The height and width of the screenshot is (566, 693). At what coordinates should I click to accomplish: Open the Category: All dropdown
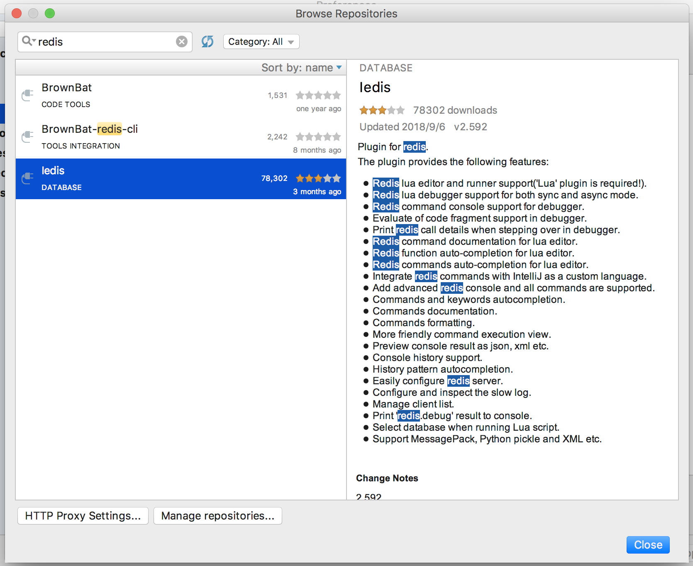261,41
